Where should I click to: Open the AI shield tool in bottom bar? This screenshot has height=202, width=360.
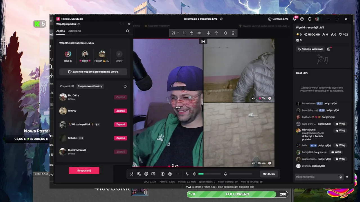click(x=146, y=174)
